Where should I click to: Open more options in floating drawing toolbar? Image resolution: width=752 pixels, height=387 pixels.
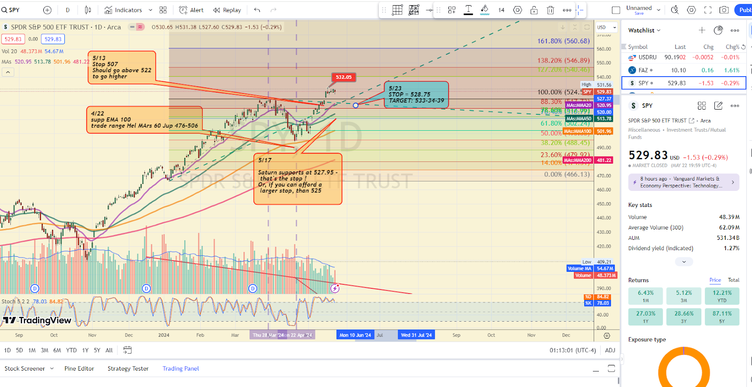(567, 10)
